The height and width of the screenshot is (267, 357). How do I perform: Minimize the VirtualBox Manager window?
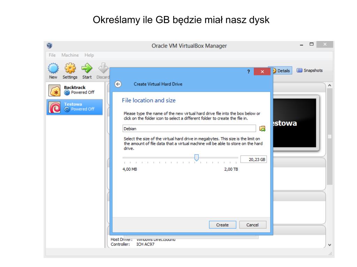click(x=302, y=45)
